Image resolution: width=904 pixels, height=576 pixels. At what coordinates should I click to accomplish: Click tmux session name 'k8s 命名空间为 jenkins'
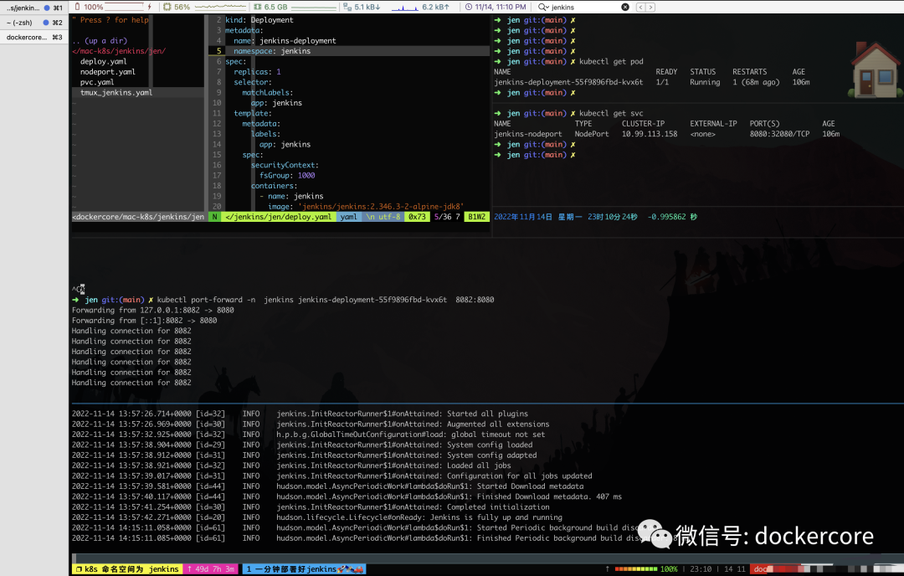point(127,569)
